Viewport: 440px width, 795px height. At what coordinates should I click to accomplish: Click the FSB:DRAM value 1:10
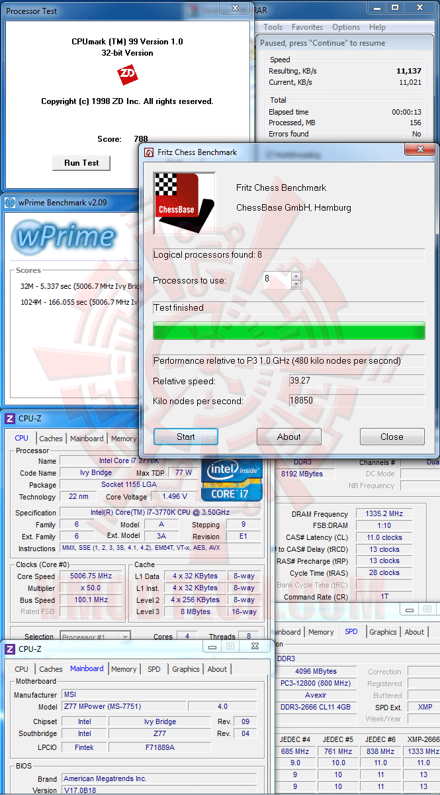[x=384, y=526]
